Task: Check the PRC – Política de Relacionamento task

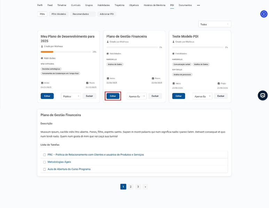Action: (x=45, y=155)
